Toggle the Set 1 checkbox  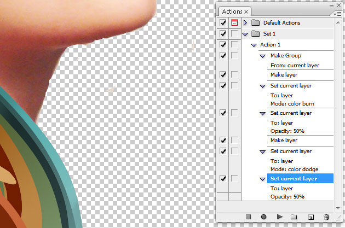click(223, 33)
